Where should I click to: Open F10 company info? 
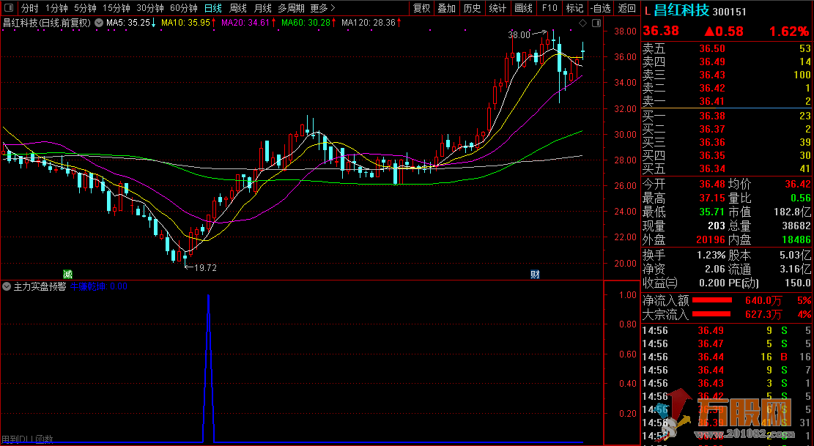pyautogui.click(x=550, y=8)
